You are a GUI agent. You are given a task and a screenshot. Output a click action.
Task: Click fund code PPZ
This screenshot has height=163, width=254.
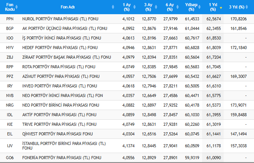coord(10,76)
